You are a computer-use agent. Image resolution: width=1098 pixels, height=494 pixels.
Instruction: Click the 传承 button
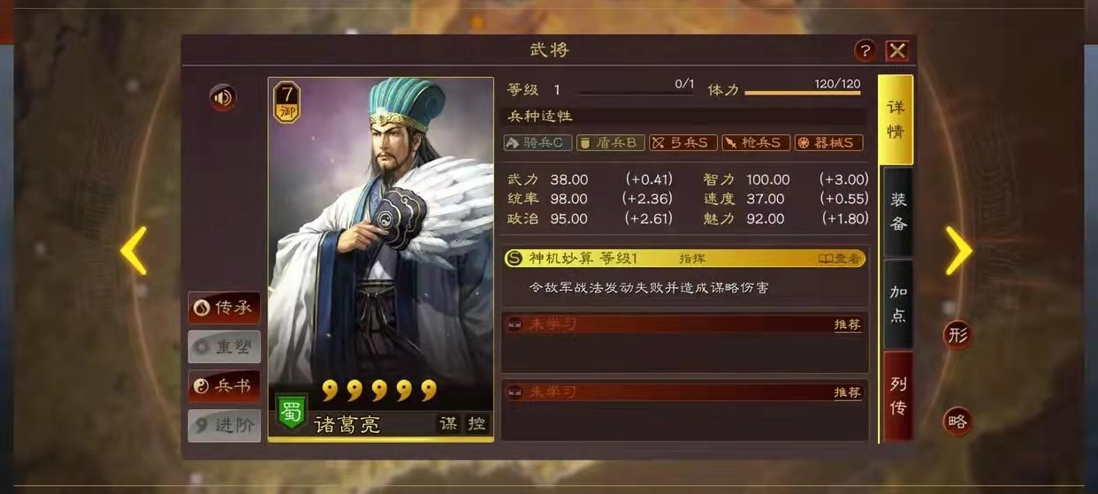[225, 308]
